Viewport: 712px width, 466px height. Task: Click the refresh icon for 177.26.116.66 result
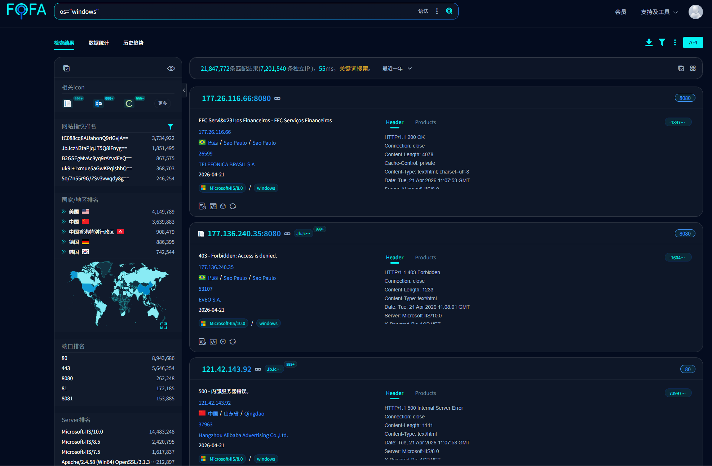point(233,206)
